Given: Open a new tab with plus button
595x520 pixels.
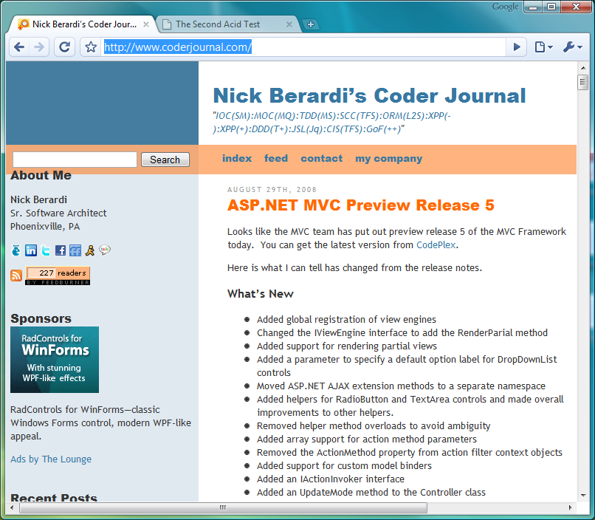Looking at the screenshot, I should (x=312, y=24).
